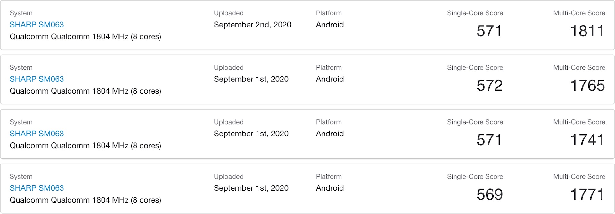Click the single-core score 572
615x214 pixels.
pos(489,86)
